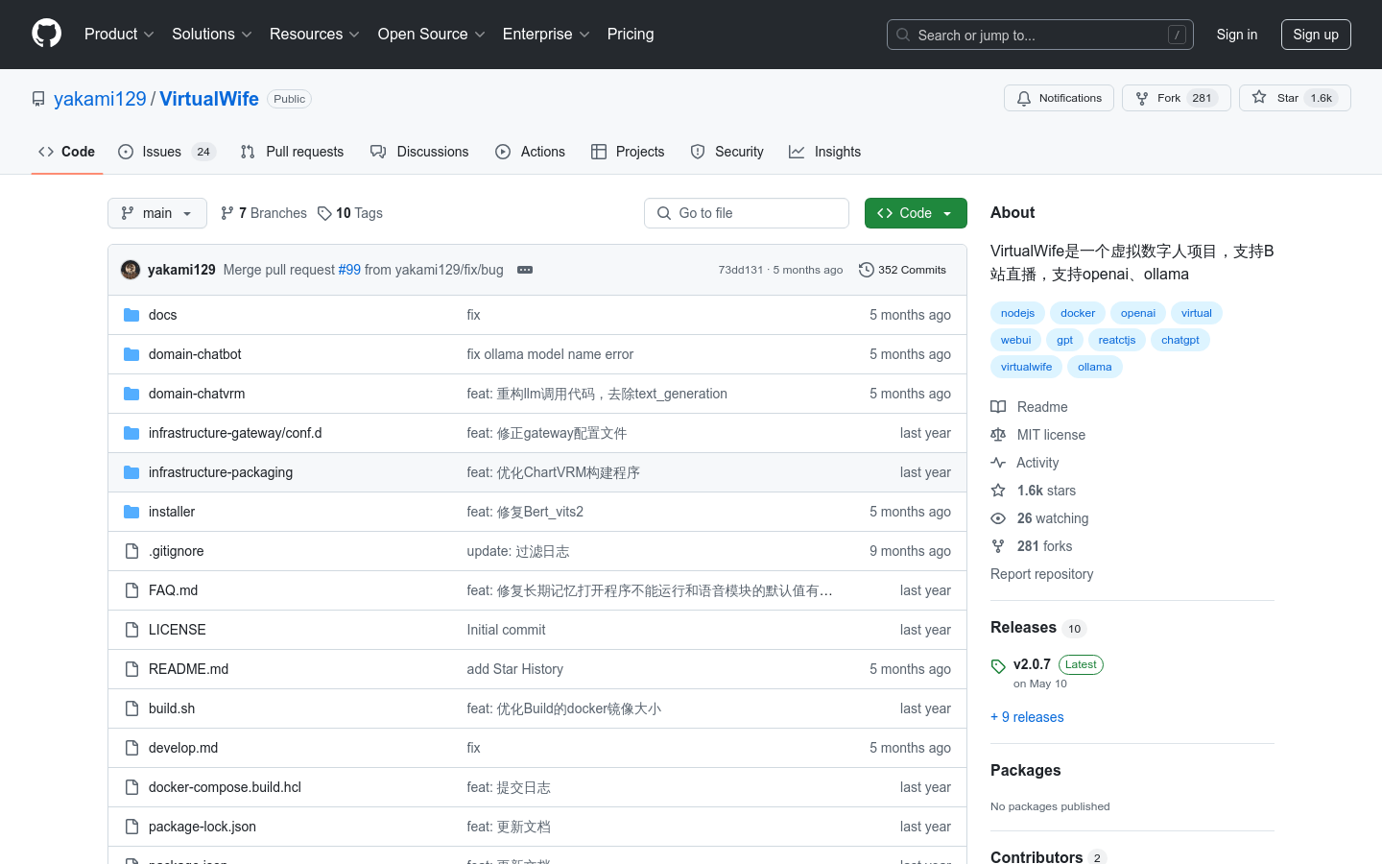Image resolution: width=1382 pixels, height=864 pixels.
Task: Click the README.md file icon
Action: coord(131,669)
